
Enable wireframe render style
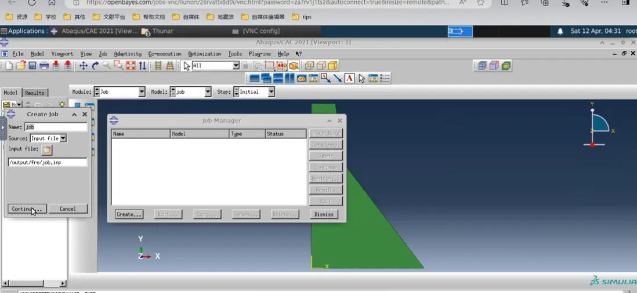pyautogui.click(x=310, y=65)
